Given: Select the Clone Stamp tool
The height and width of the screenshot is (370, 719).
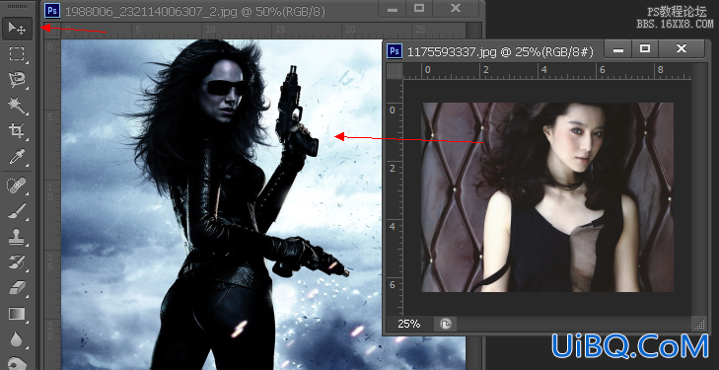Looking at the screenshot, I should pyautogui.click(x=17, y=237).
